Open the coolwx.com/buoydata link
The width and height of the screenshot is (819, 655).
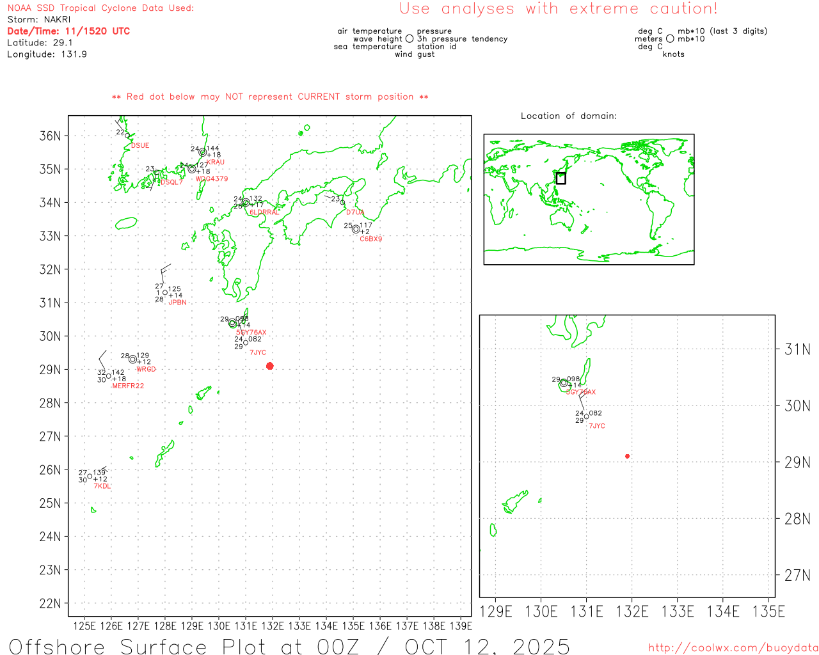pos(733,648)
